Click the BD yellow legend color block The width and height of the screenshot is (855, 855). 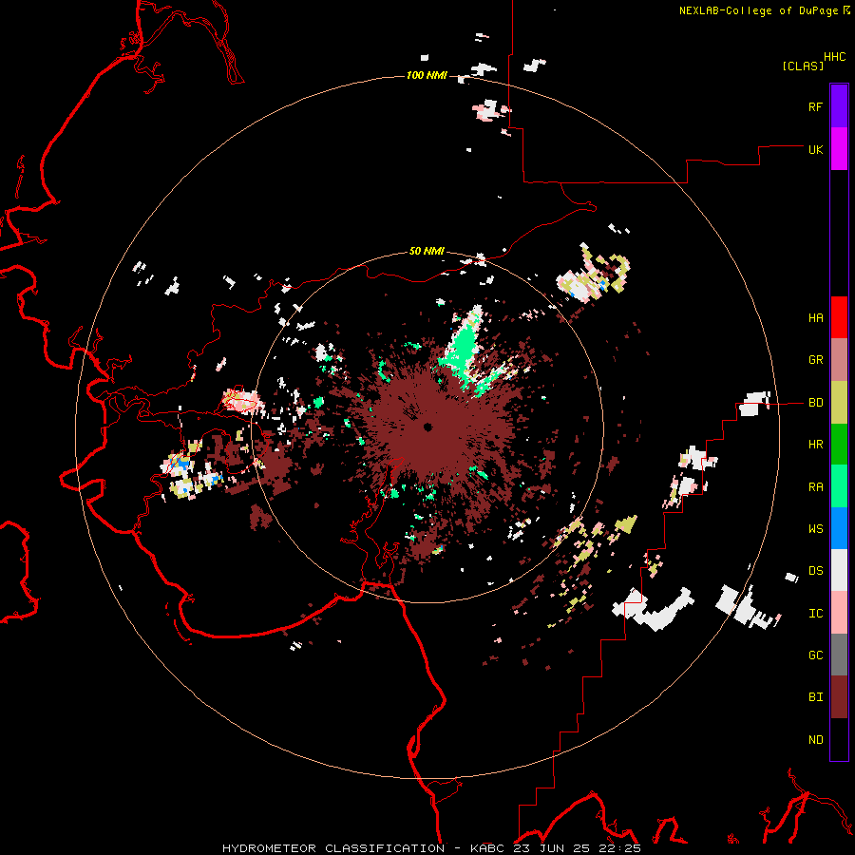(839, 403)
